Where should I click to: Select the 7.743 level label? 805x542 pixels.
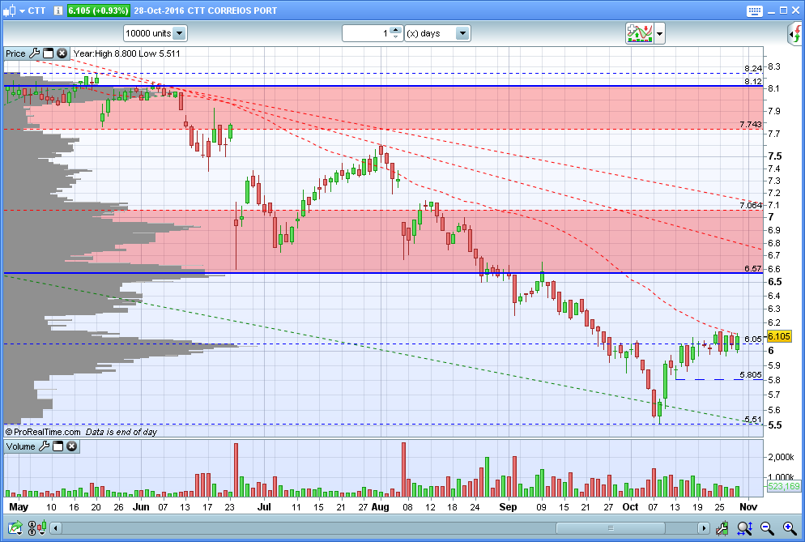click(x=751, y=124)
